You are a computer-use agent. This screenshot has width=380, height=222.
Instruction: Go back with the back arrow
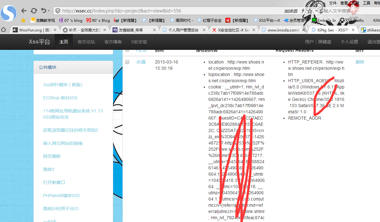click(x=24, y=11)
